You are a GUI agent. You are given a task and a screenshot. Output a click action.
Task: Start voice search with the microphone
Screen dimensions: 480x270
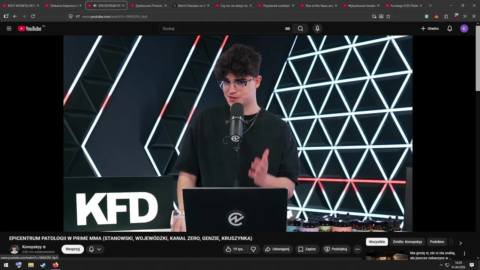pyautogui.click(x=318, y=28)
